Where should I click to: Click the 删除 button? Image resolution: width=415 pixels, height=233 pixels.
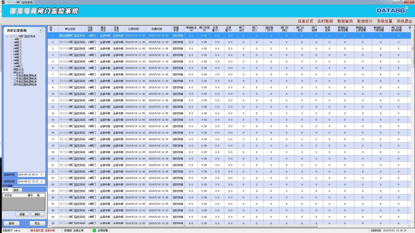(x=37, y=214)
